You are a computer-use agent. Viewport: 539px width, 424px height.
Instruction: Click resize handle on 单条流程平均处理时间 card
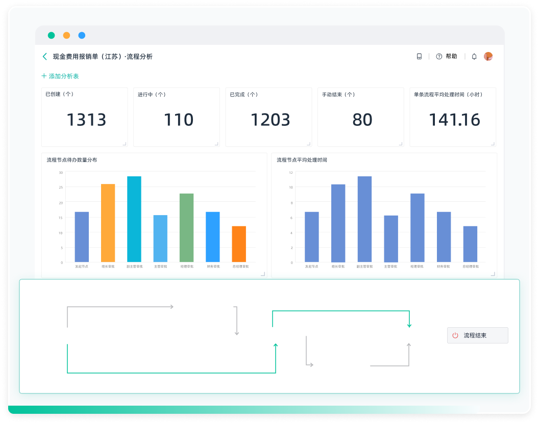(x=493, y=144)
